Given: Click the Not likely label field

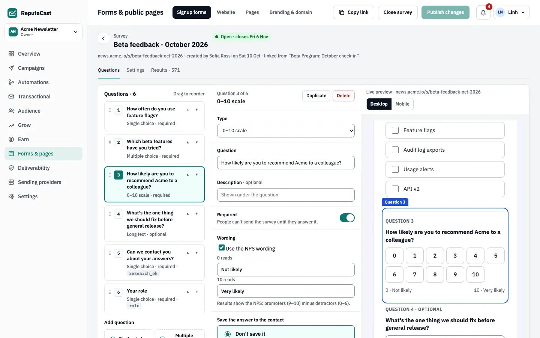Looking at the screenshot, I should (286, 270).
